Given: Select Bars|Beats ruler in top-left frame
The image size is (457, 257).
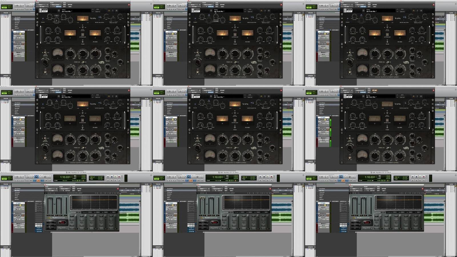Looking at the screenshot, I should click(17, 17).
